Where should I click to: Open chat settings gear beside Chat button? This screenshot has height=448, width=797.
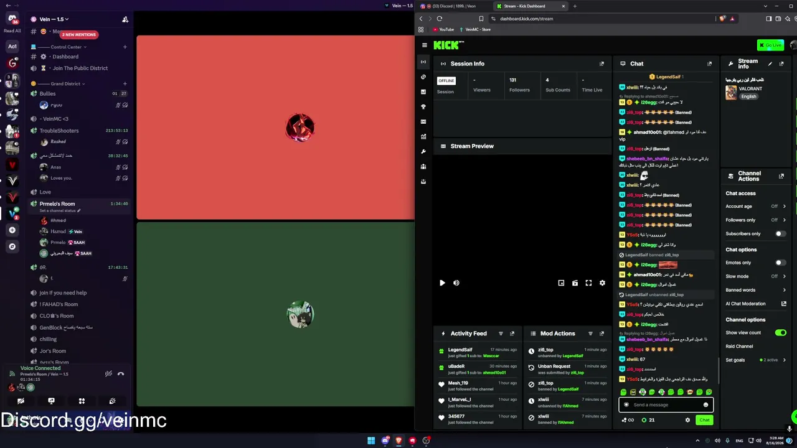[687, 420]
